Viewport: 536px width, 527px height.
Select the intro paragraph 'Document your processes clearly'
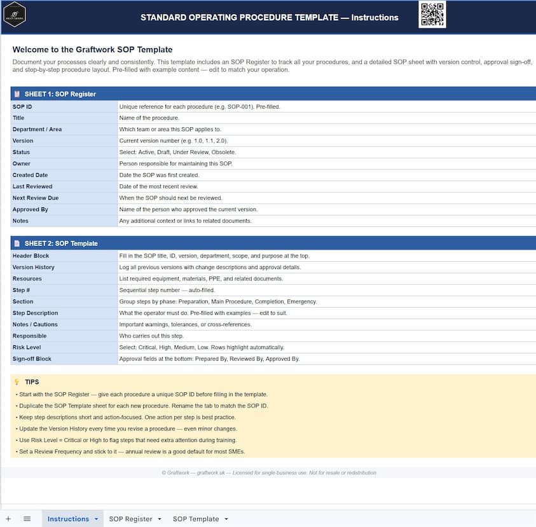click(272, 66)
